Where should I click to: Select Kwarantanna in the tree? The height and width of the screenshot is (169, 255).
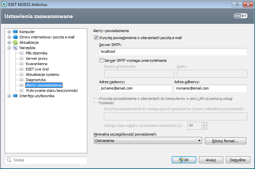coord(36,64)
